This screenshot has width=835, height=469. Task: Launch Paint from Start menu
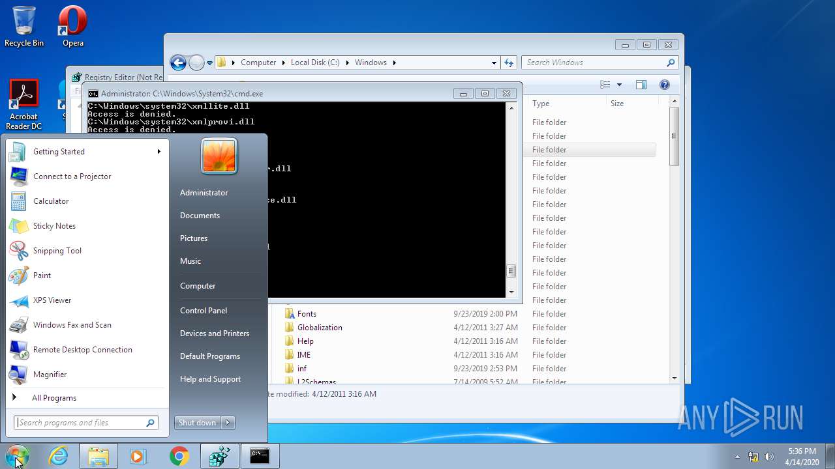tap(87, 276)
